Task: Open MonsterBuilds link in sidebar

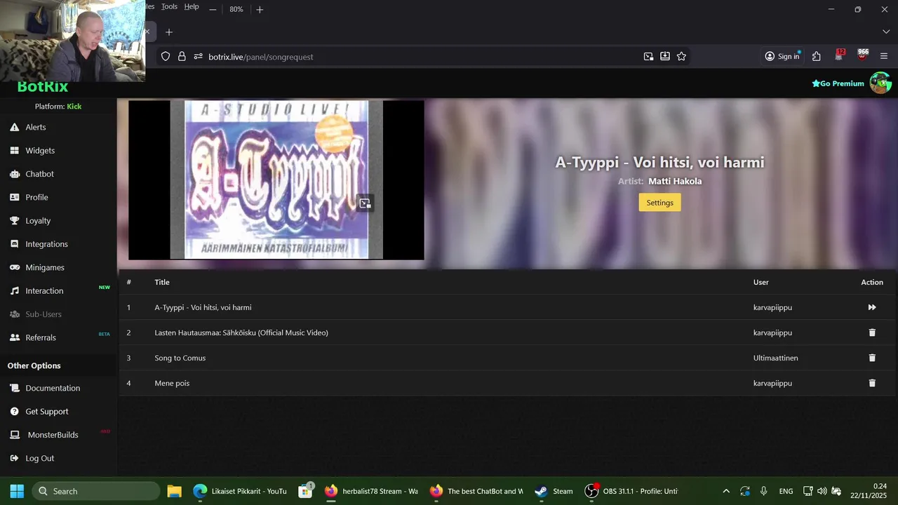Action: [x=53, y=435]
